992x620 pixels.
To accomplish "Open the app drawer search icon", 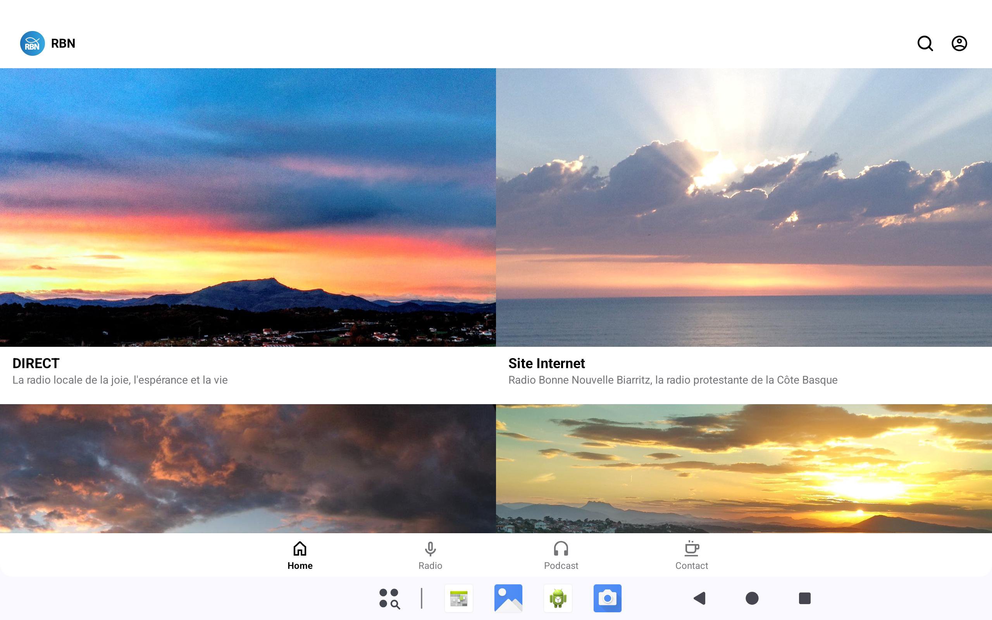I will tap(389, 598).
